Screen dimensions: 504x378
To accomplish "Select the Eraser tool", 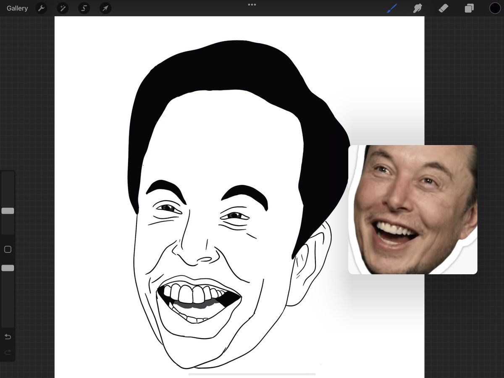I will [443, 8].
